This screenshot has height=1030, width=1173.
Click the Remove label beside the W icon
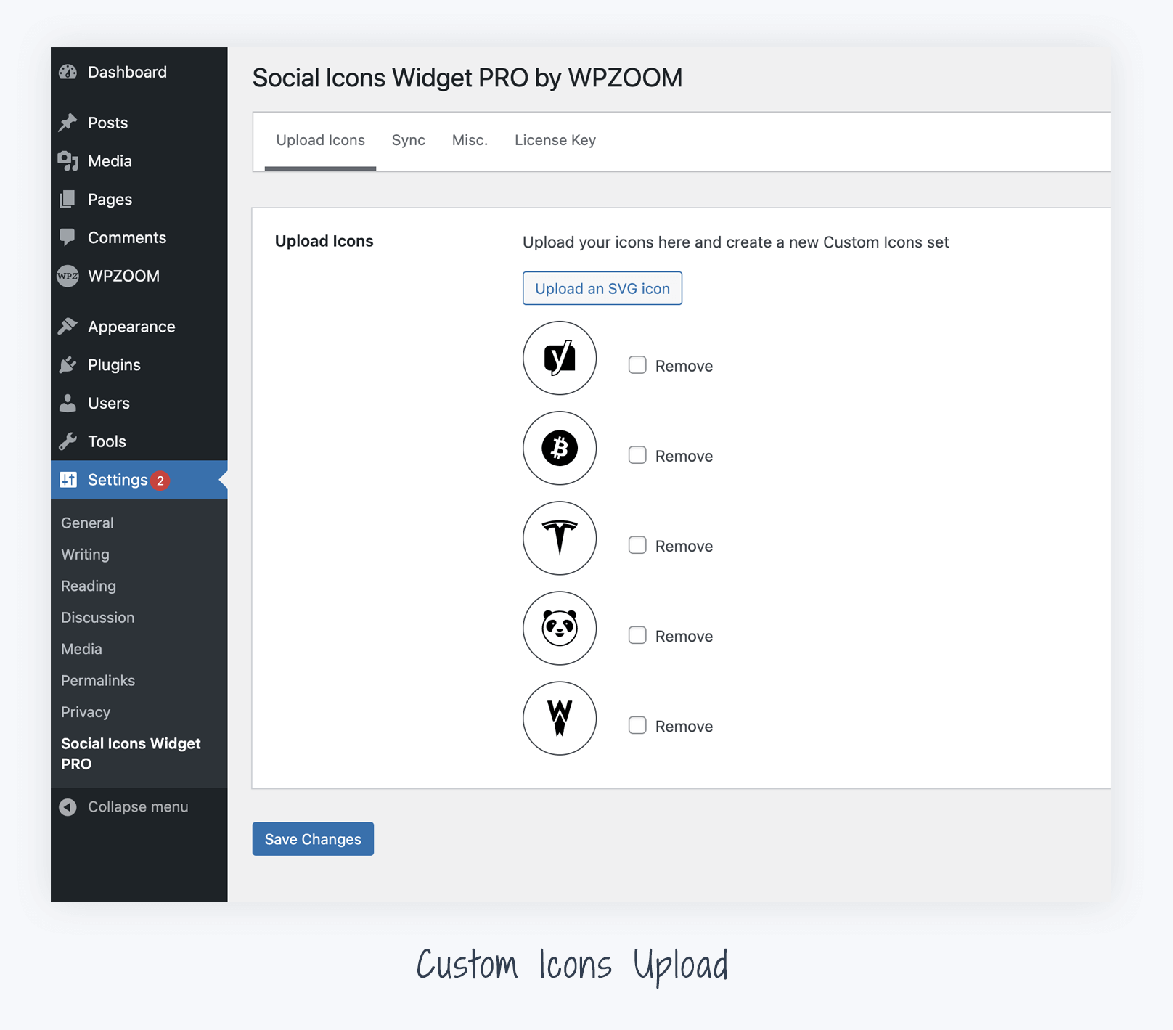tap(684, 726)
